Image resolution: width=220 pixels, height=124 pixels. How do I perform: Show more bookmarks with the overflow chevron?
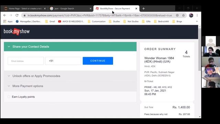[x=197, y=21]
